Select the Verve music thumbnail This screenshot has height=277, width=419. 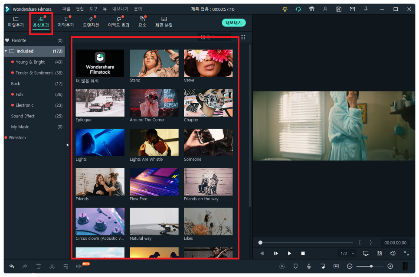click(x=208, y=63)
